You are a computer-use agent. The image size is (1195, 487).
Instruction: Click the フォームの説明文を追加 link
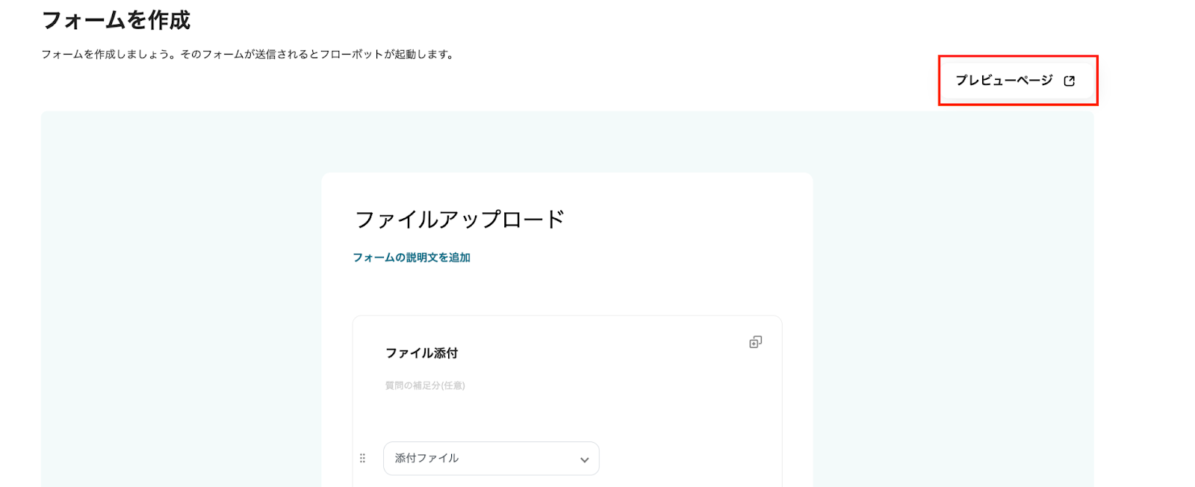tap(412, 258)
